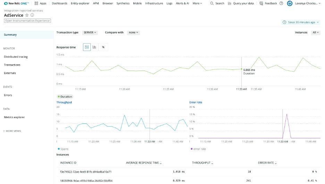Click the 0.929 ms response time value
325x184 pixels.
pyautogui.click(x=179, y=181)
